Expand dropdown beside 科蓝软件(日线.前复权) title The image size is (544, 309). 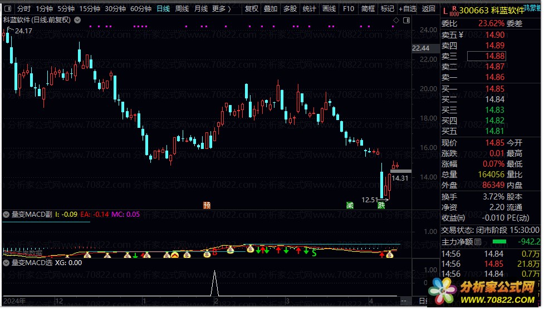point(78,20)
